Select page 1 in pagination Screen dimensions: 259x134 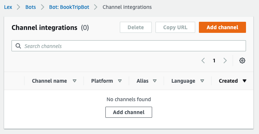coord(214,61)
